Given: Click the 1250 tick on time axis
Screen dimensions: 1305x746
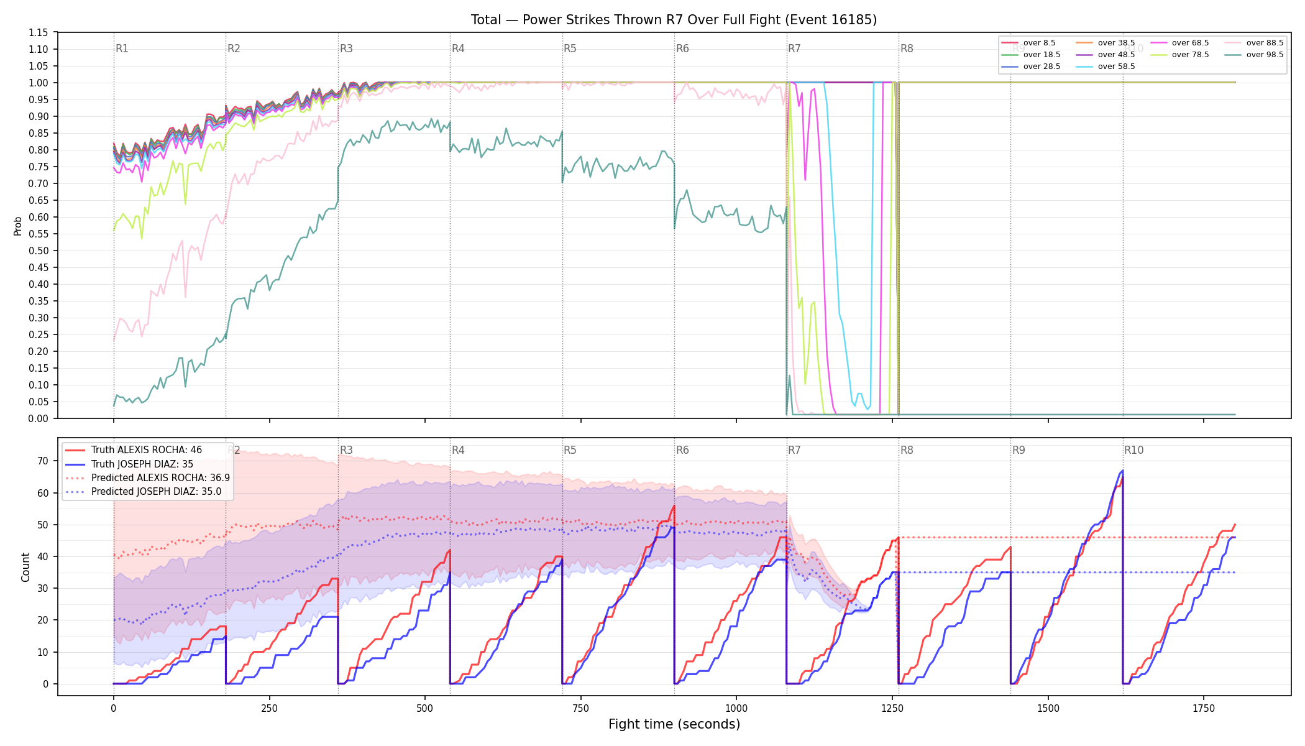Looking at the screenshot, I should (892, 708).
